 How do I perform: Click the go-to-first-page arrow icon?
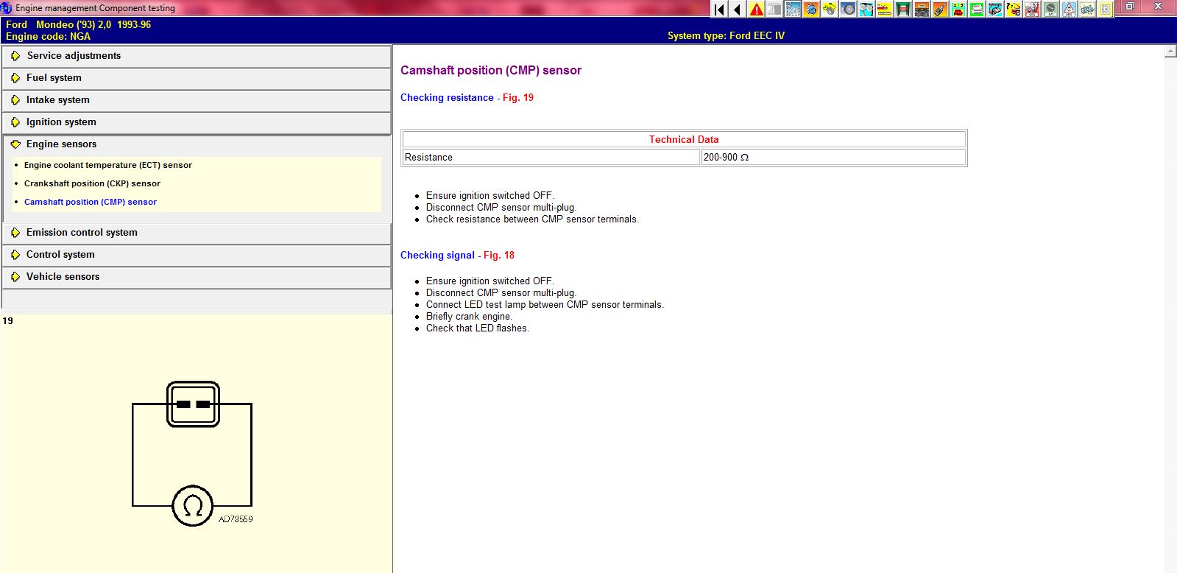pos(719,10)
